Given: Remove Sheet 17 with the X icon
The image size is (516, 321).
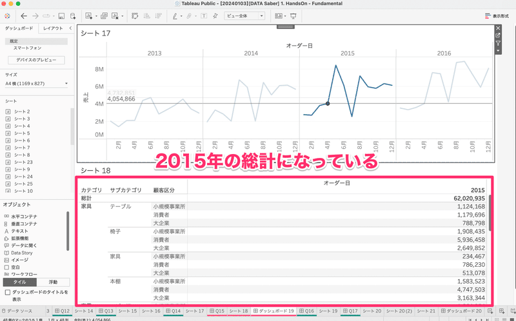Looking at the screenshot, I should pyautogui.click(x=498, y=28).
